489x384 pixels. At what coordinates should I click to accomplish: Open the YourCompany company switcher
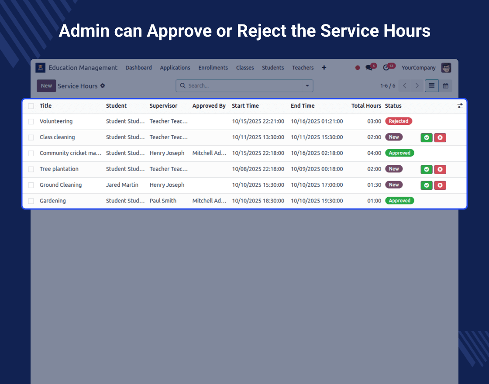click(419, 68)
